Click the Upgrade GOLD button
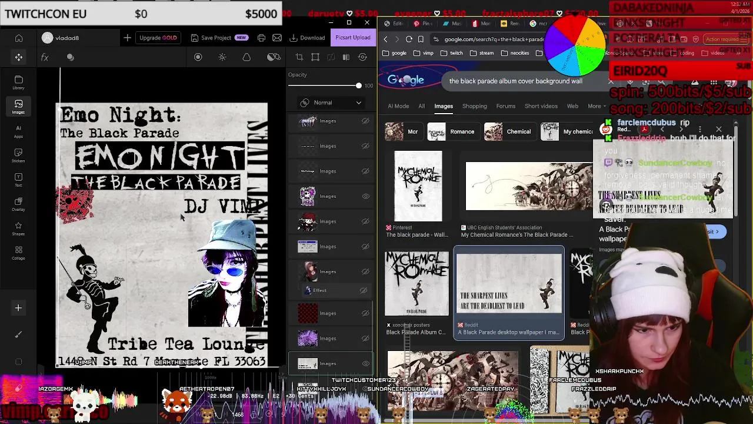This screenshot has width=753, height=424. pyautogui.click(x=158, y=38)
